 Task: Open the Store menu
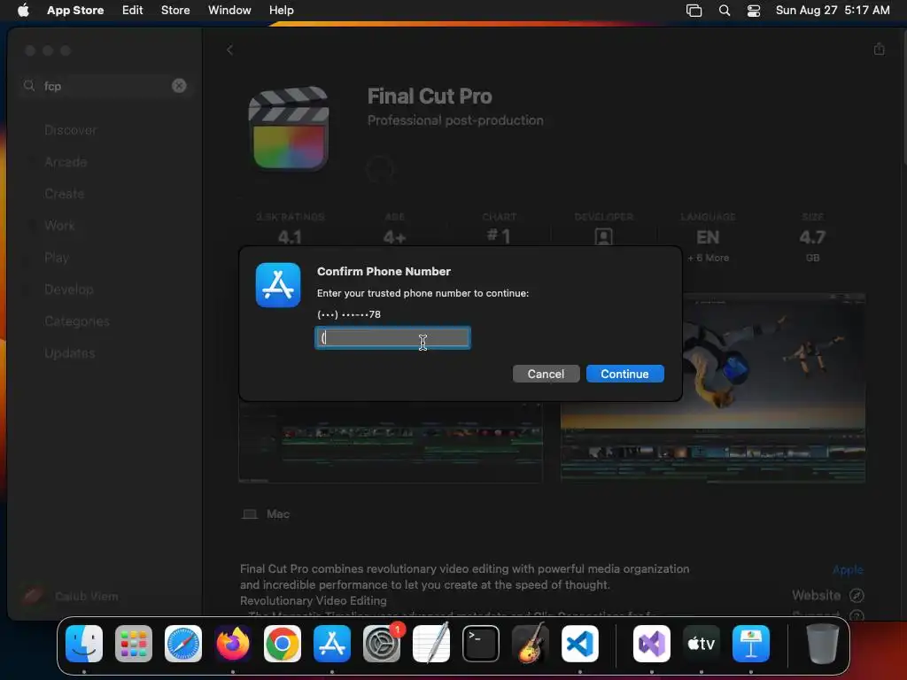click(175, 10)
